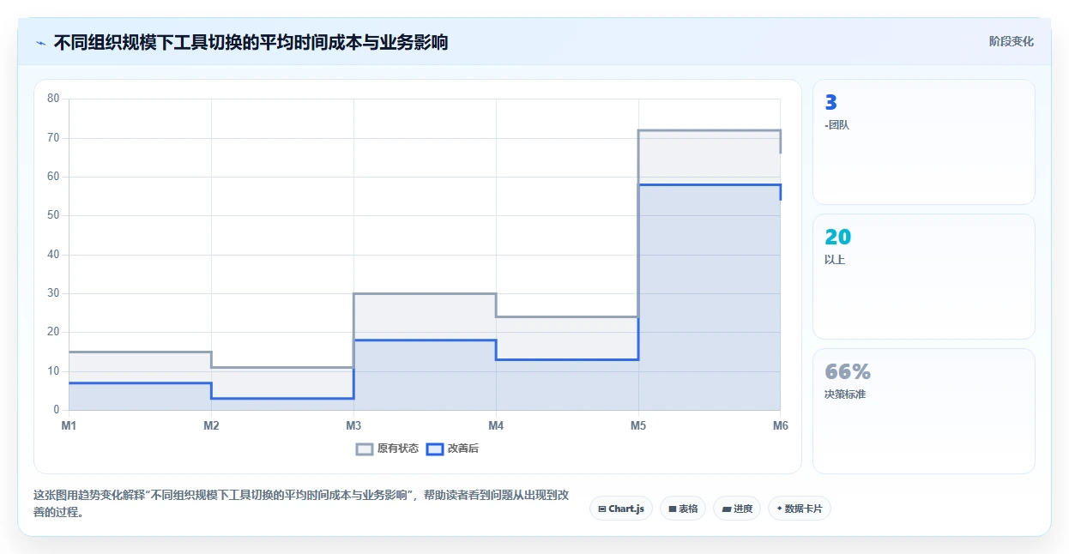
Task: Click the M4 x-axis label
Action: click(496, 425)
